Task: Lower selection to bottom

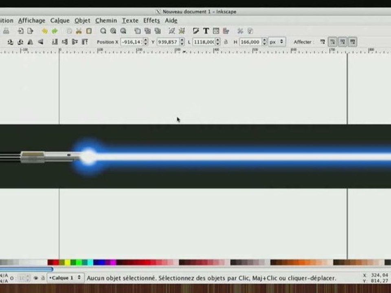Action: [x=55, y=42]
